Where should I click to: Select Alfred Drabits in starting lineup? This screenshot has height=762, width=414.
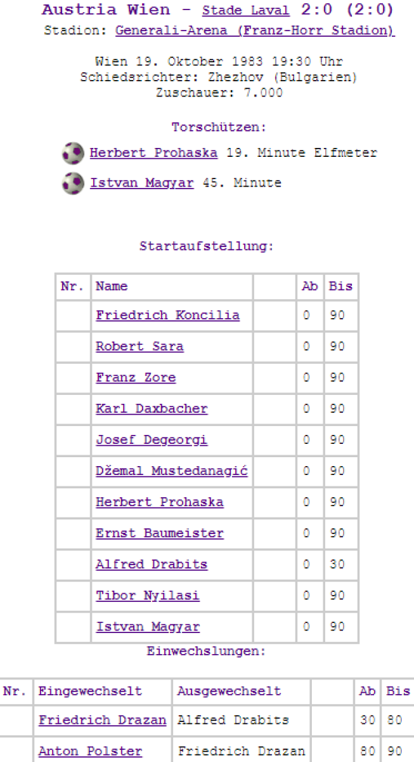click(152, 564)
